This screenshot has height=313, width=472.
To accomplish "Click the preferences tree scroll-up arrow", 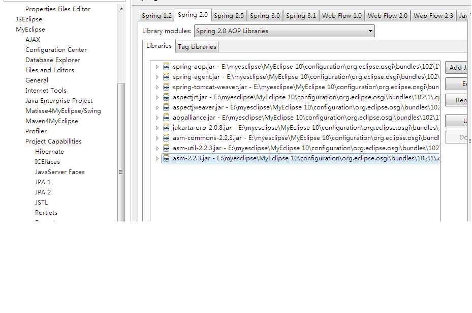I will (x=121, y=9).
